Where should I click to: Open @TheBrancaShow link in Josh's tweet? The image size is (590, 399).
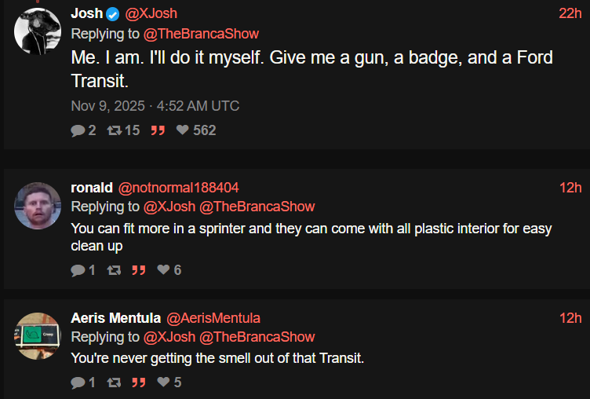(x=201, y=34)
